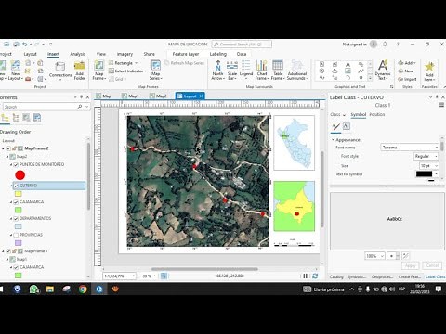446x334 pixels.
Task: Click red PUNTOS DE MONITOREO symbol
Action: pyautogui.click(x=20, y=175)
